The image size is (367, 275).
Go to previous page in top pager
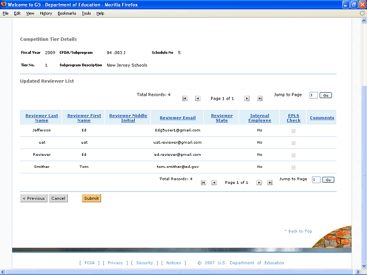pos(197,99)
